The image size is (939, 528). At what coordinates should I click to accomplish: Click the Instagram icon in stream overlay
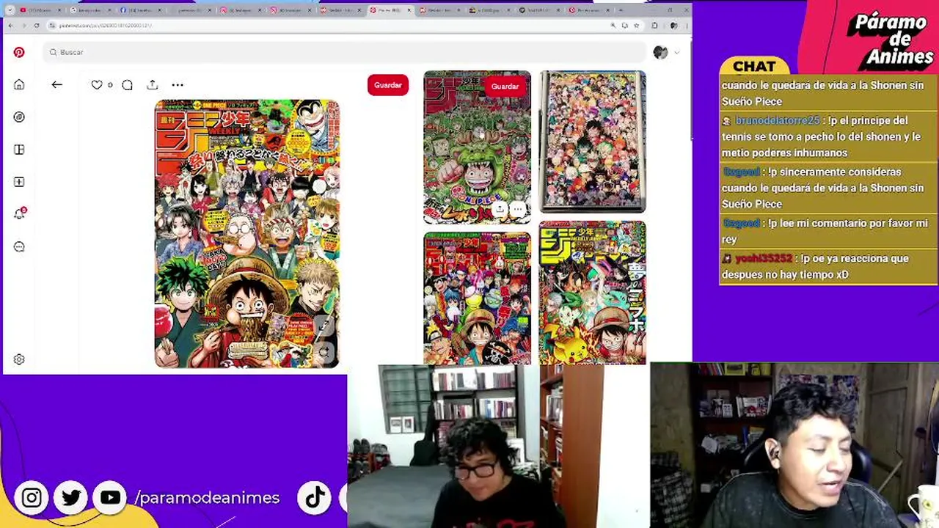32,498
